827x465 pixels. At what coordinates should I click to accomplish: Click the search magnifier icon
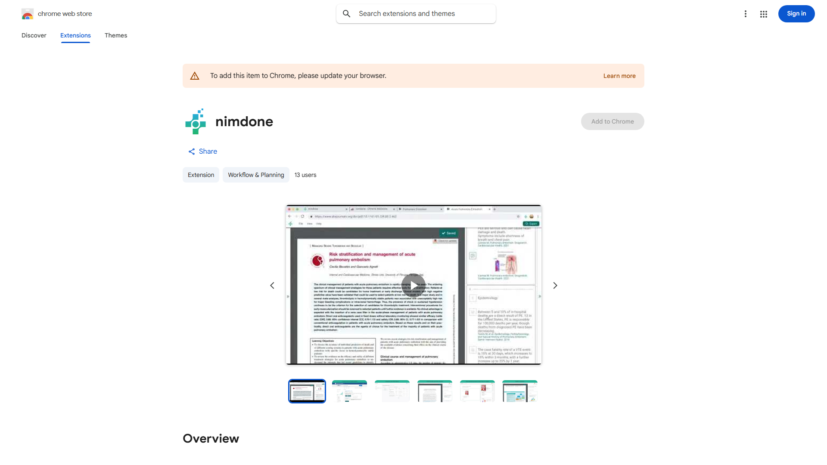click(347, 14)
